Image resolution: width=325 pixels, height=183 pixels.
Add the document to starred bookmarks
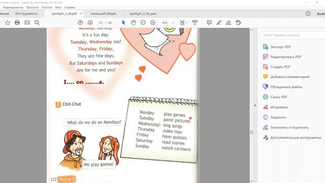coord(8,22)
